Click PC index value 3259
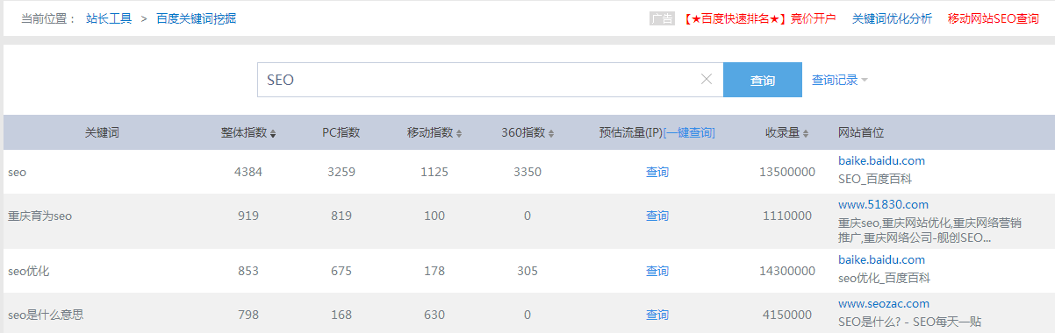 coord(341,173)
